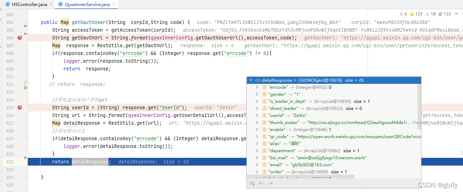463x192 pixels.
Task: Expand the "email" entry
Action: [257, 165]
